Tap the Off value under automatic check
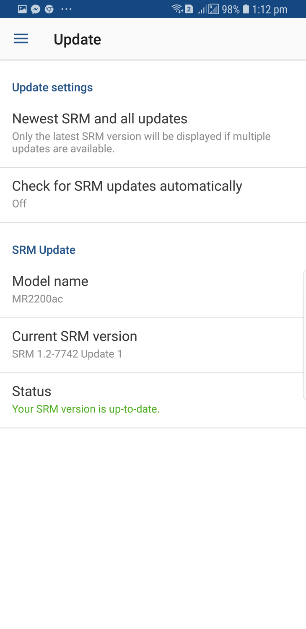 19,203
